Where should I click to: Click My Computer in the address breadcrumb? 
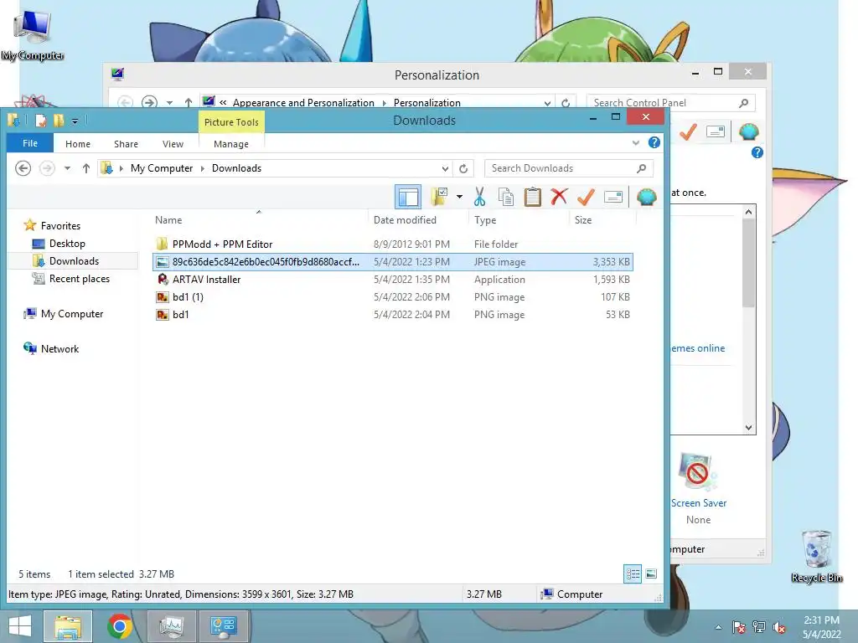tap(162, 168)
